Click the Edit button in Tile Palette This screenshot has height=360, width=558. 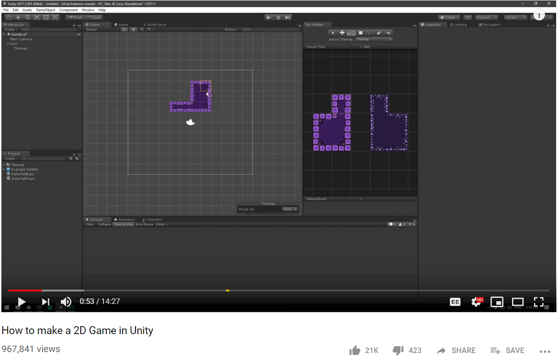(367, 47)
